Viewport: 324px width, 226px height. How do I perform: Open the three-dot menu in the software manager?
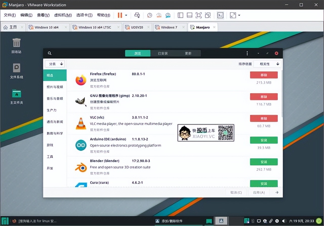pos(247,53)
